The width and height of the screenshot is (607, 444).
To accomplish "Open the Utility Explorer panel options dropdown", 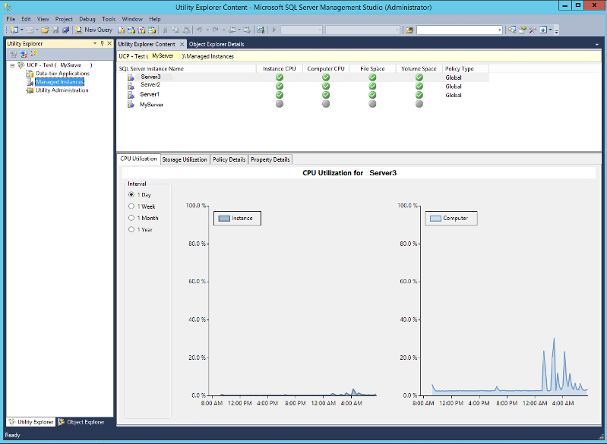I will [x=95, y=43].
